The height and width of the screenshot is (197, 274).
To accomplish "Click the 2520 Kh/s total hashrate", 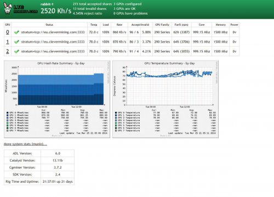I will click(56, 11).
